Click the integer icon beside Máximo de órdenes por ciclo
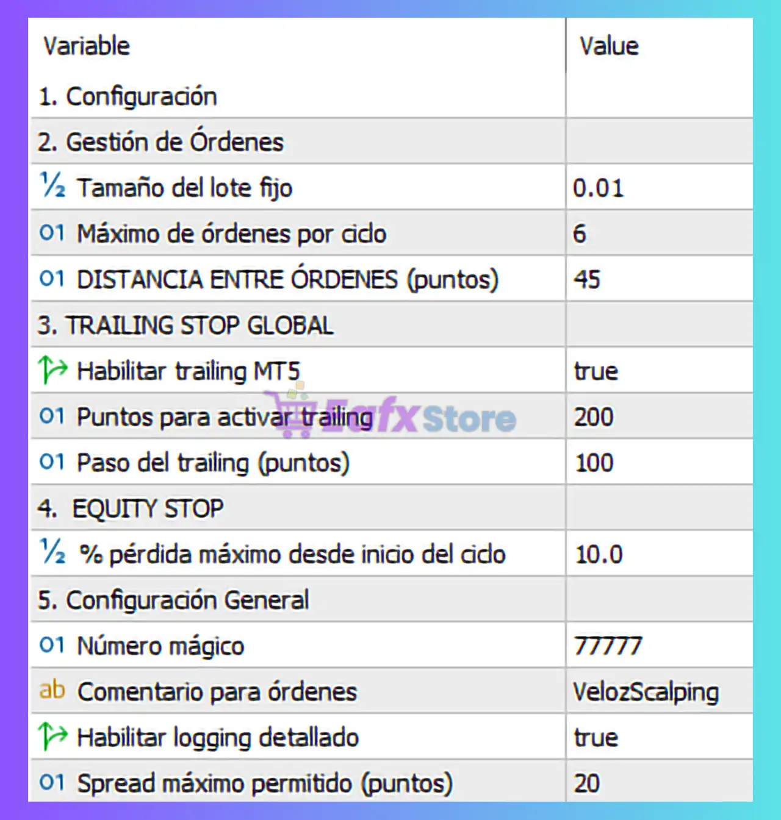The width and height of the screenshot is (781, 820). tap(52, 233)
